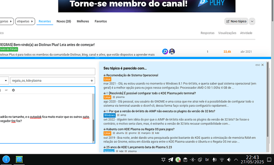Image resolution: width=274 pixels, height=165 pixels.
Task: Open the editor options gear menu
Action: click(13, 90)
